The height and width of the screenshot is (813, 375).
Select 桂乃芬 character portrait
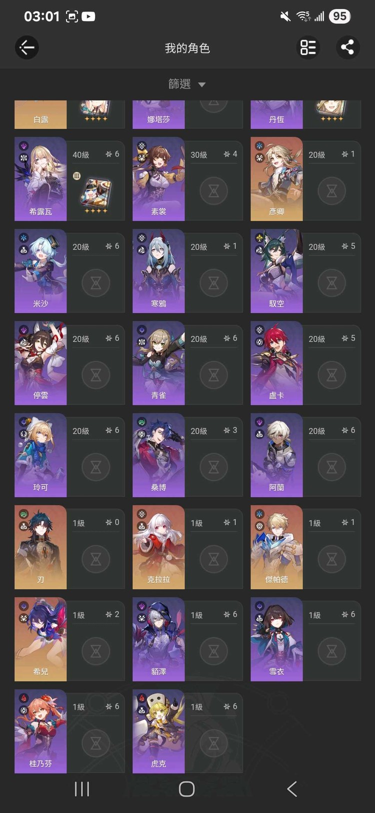coord(40,731)
